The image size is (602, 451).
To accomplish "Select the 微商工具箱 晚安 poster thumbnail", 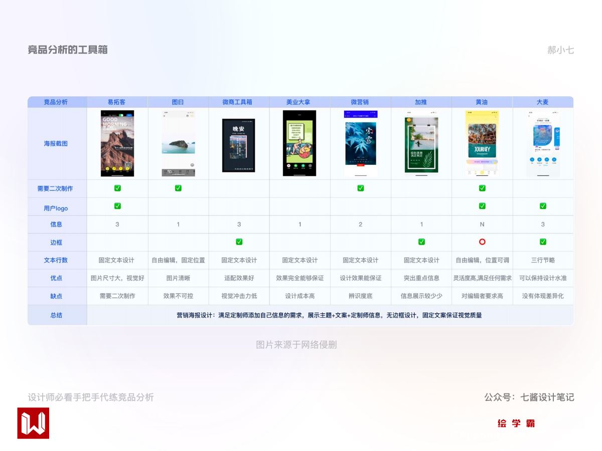I will coord(239,145).
